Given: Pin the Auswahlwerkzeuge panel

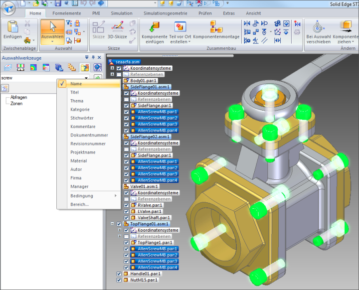Looking at the screenshot, I should click(93, 57).
